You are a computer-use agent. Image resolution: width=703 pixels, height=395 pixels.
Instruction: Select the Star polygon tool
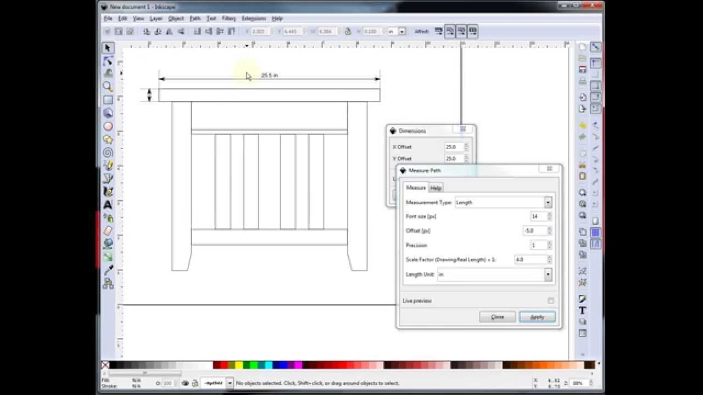108,139
